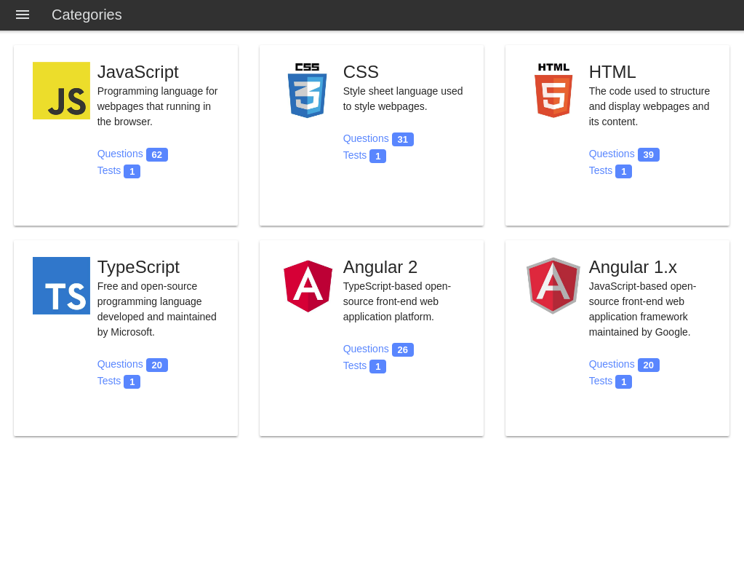The height and width of the screenshot is (578, 744).
Task: Open the CSS Questions link
Action: 366,139
